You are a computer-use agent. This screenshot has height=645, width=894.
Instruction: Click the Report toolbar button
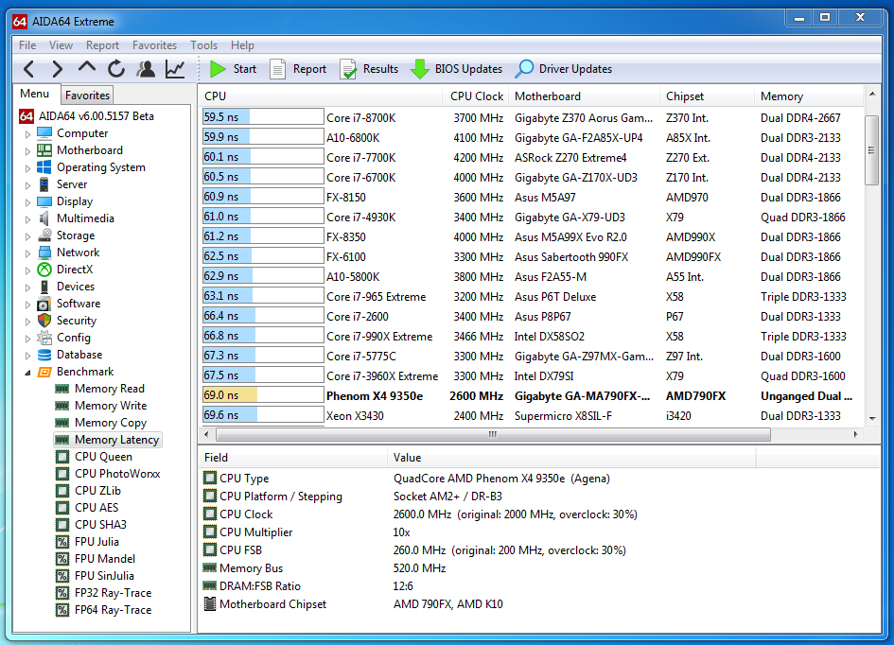click(298, 69)
